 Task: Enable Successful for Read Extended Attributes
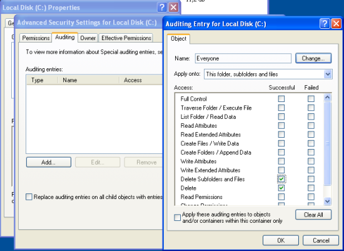[x=281, y=135]
